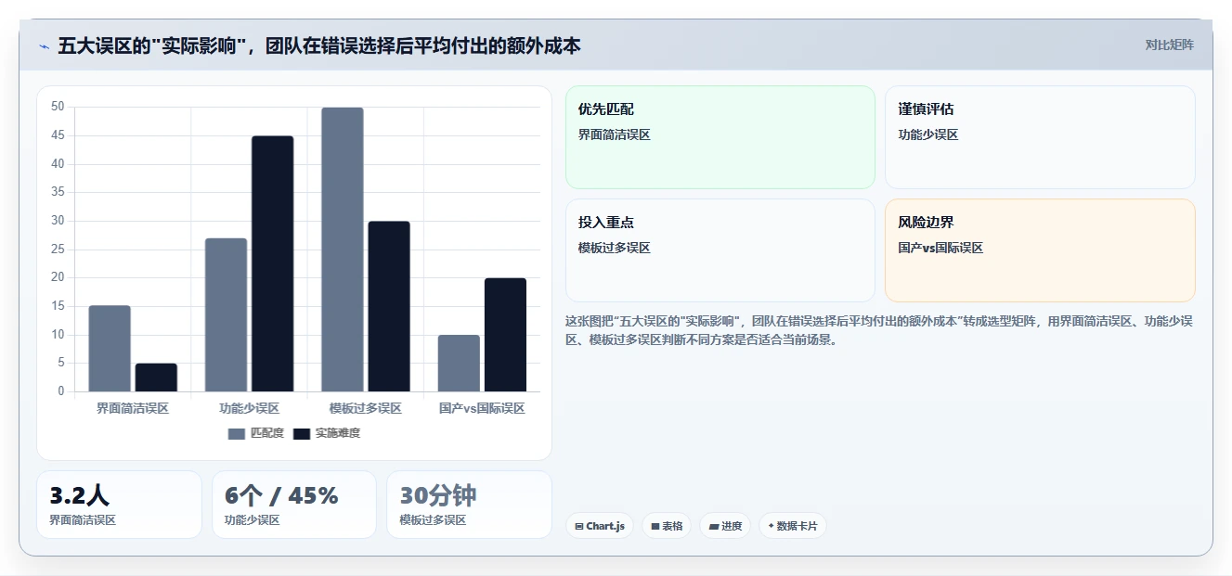Click the 国产vs国际误区 实施难度 bar
Viewport: 1232px width, 576px height.
(505, 335)
